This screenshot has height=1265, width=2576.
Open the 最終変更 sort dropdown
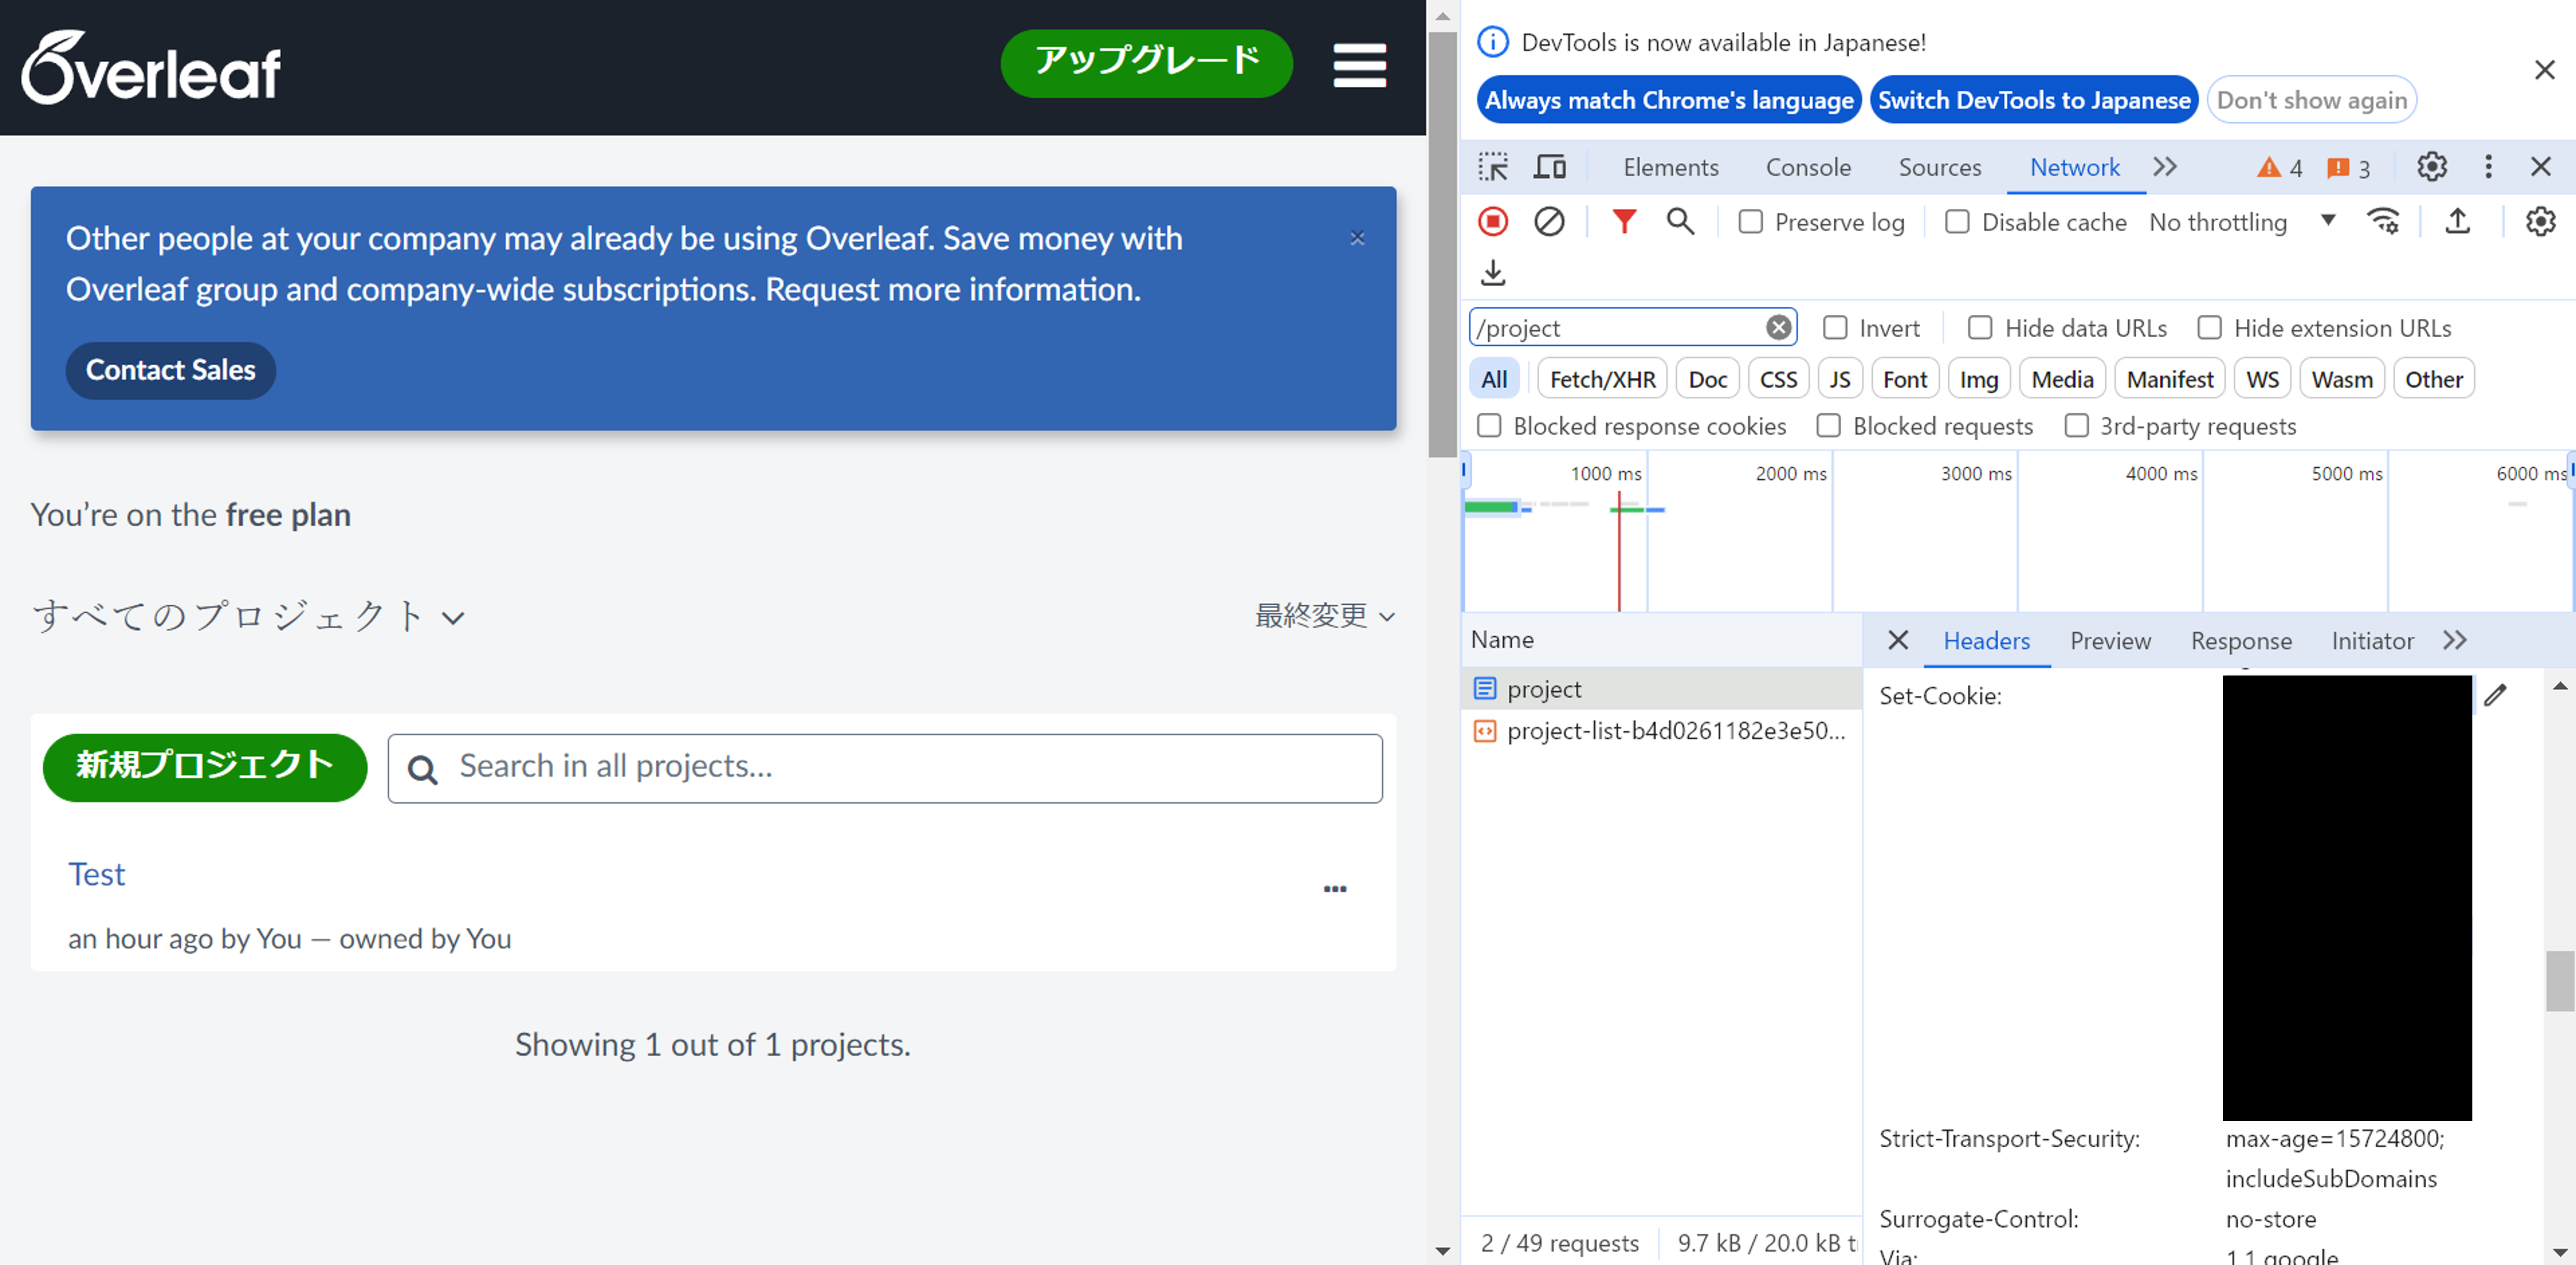point(1324,616)
